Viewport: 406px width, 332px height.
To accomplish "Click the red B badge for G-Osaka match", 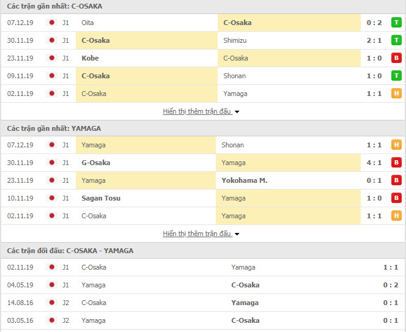I will (x=396, y=163).
